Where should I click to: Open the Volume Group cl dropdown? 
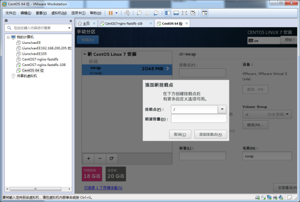pyautogui.click(x=267, y=114)
